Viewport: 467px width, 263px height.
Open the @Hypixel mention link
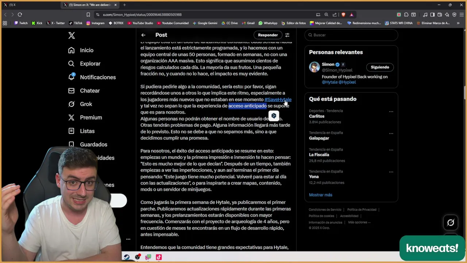click(347, 82)
